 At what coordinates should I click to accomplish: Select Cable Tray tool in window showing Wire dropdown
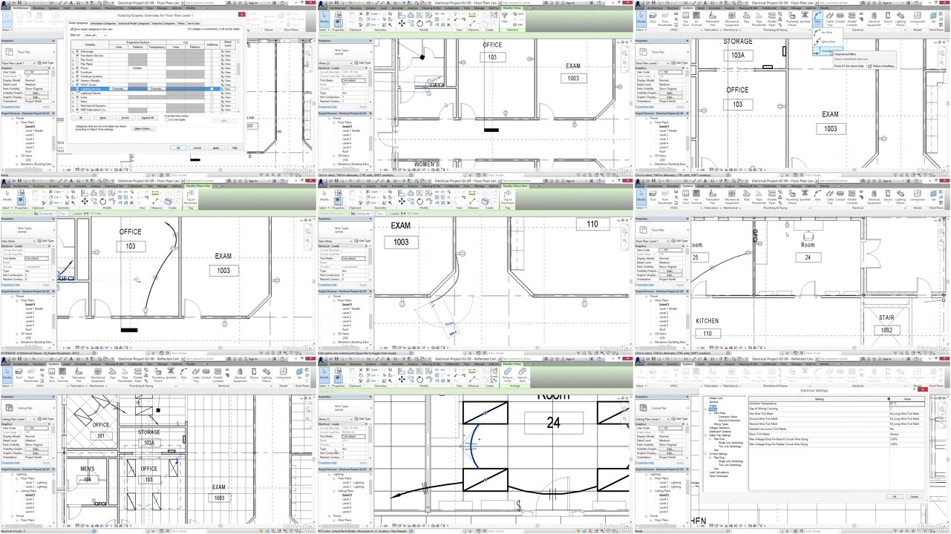pos(829,18)
